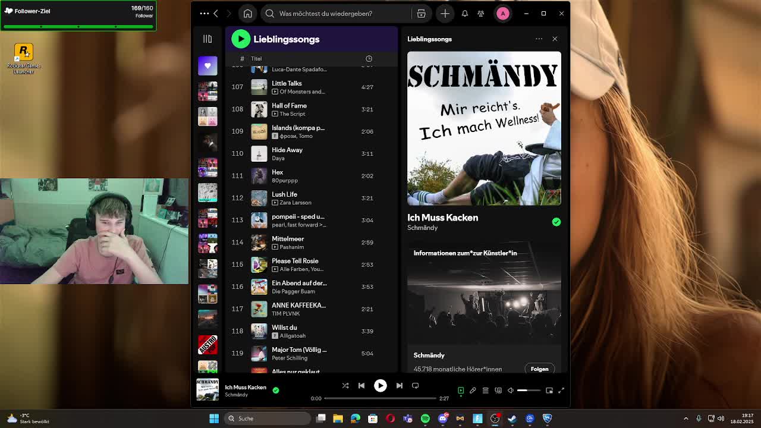The width and height of the screenshot is (761, 428).
Task: Open the artist link Daya
Action: tap(278, 158)
